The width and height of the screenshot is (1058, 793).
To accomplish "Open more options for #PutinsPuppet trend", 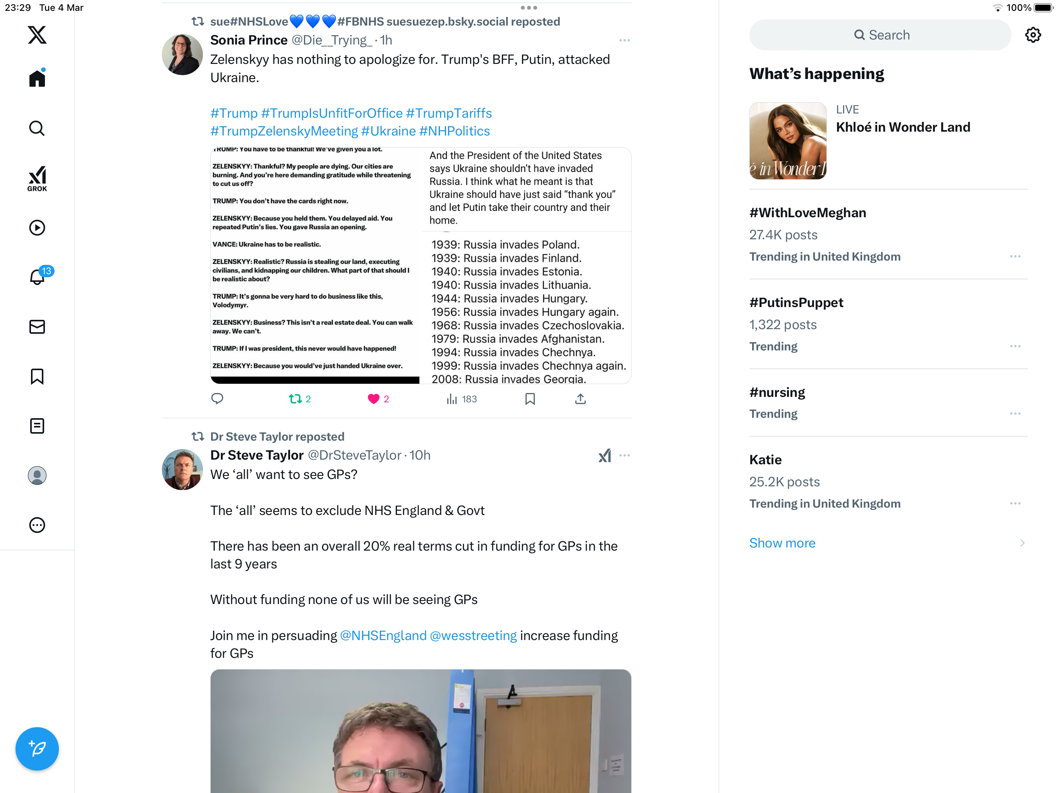I will [x=1015, y=346].
